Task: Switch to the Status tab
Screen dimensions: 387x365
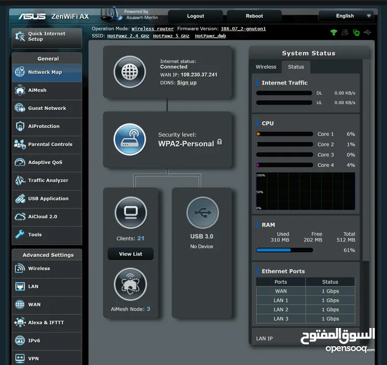Action: pos(296,67)
